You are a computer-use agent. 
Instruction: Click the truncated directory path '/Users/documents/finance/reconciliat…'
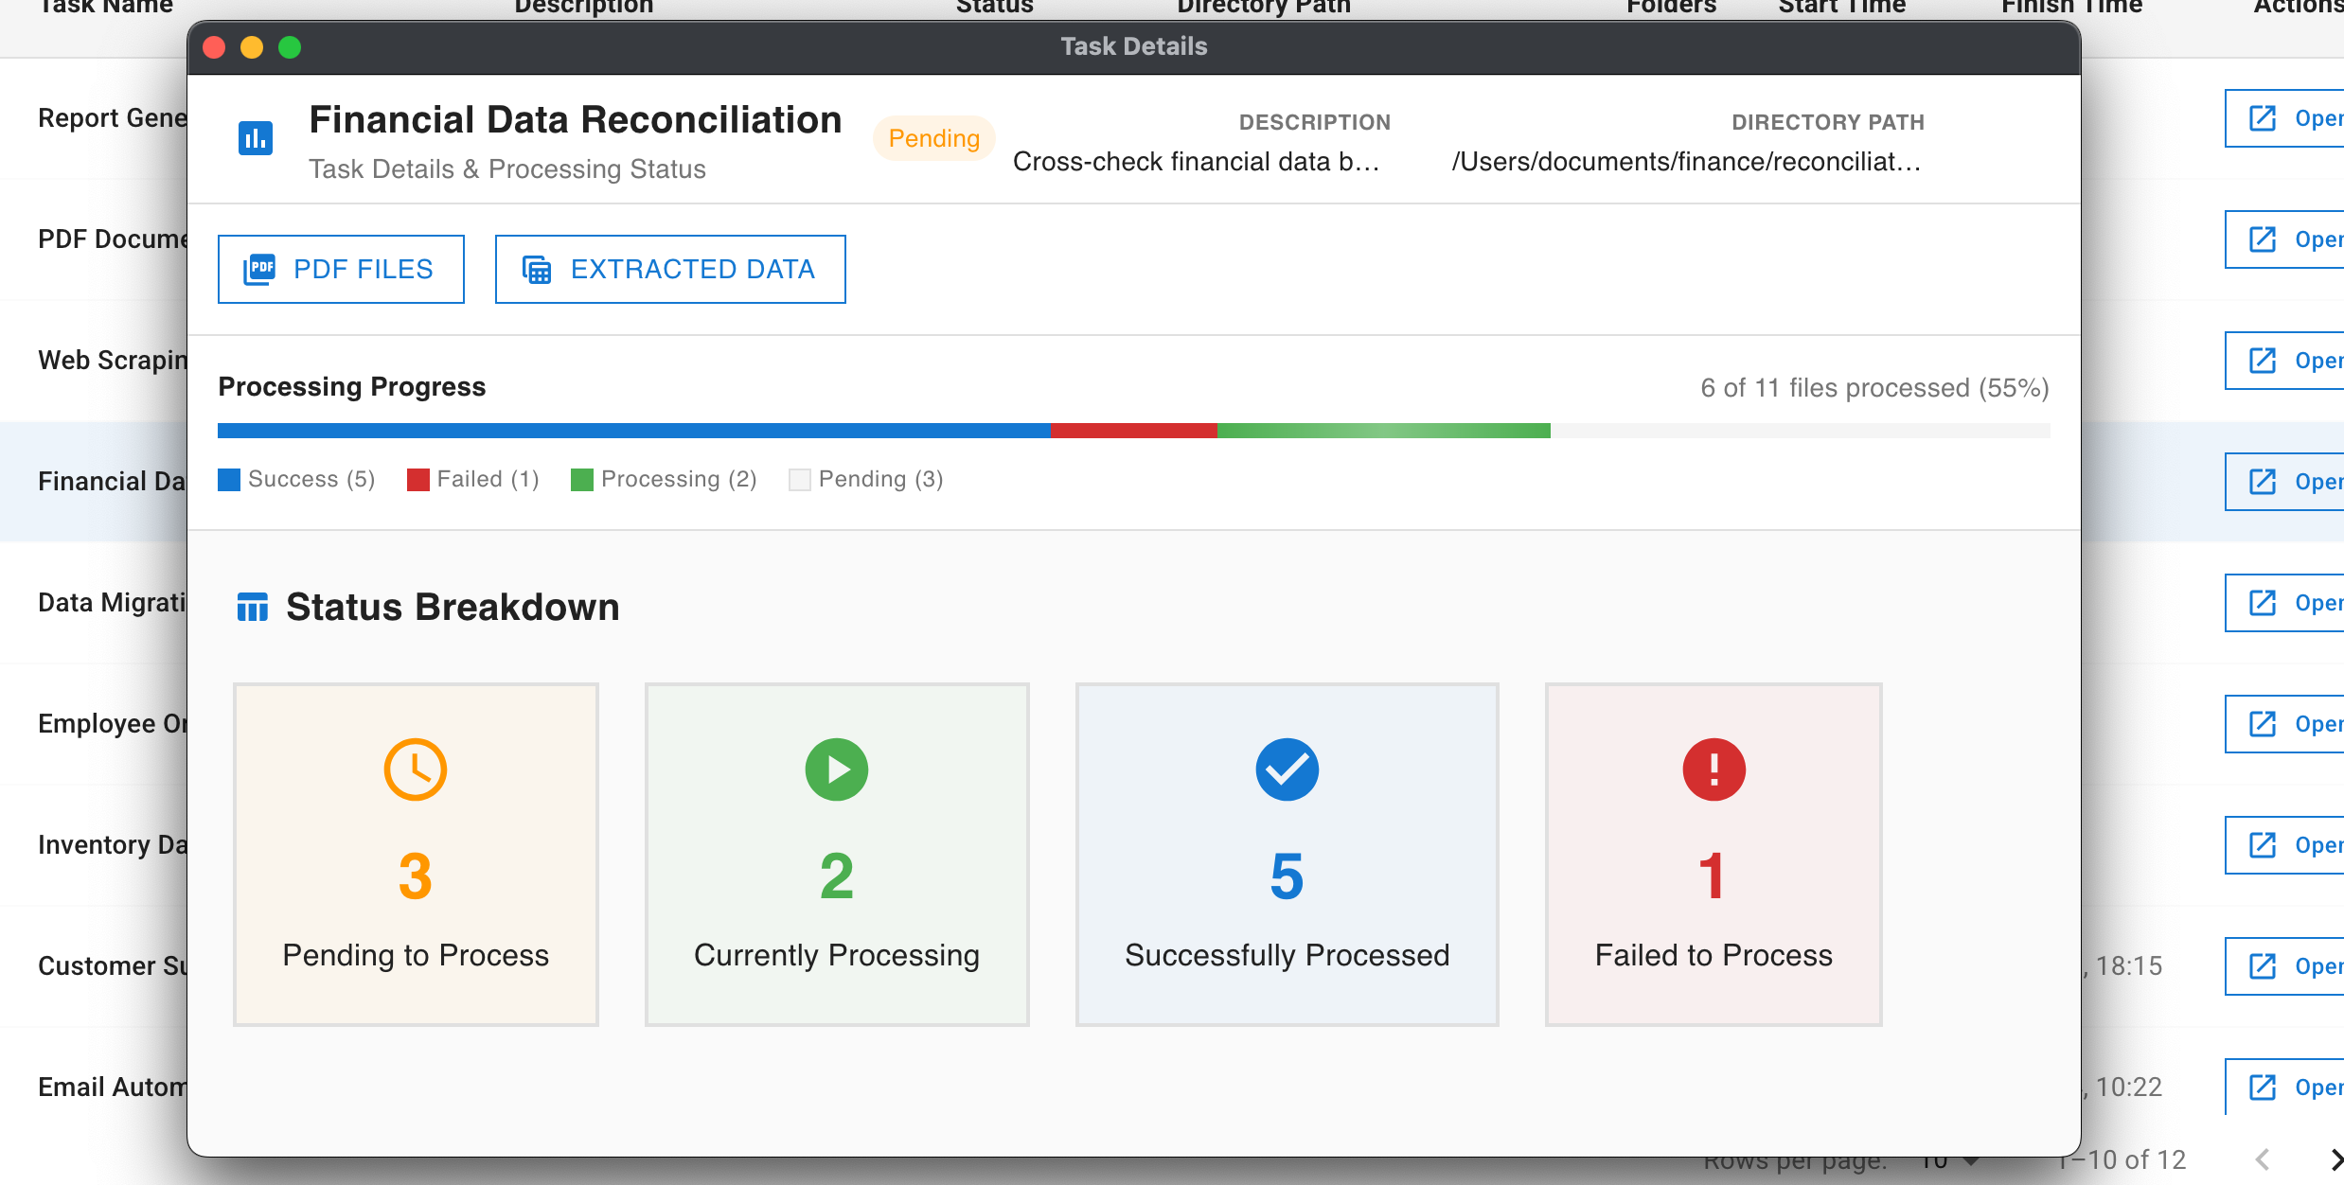[x=1686, y=162]
